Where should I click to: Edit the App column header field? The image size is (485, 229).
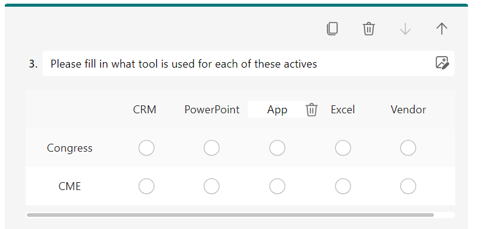tap(277, 110)
